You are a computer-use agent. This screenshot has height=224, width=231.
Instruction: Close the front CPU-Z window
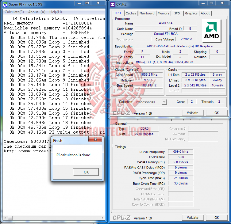[222, 3]
